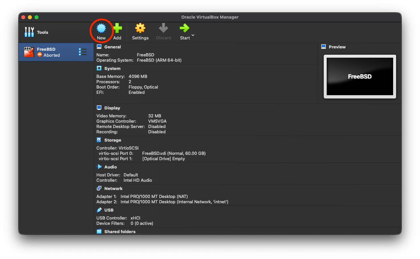Select the FreeBSD virtual machine entry
Viewport: 420px width, 259px height.
[56, 52]
